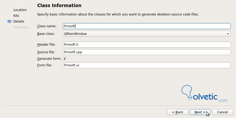Click the "Class name:" label

(x=47, y=26)
